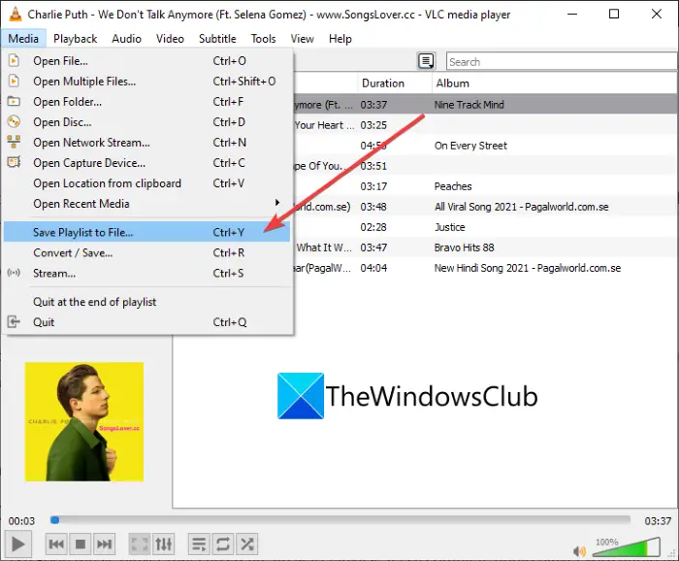Toggle playlist view button in bottom toolbar
679x561 pixels.
point(199,544)
